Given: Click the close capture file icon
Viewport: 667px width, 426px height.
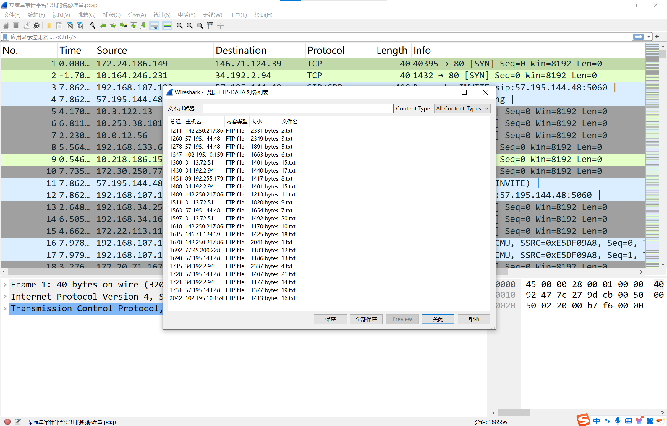Looking at the screenshot, I should tap(70, 26).
